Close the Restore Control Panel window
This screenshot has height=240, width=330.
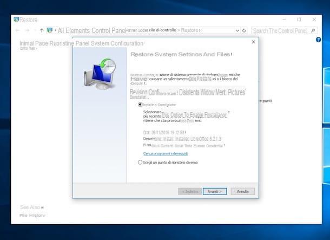(314, 20)
